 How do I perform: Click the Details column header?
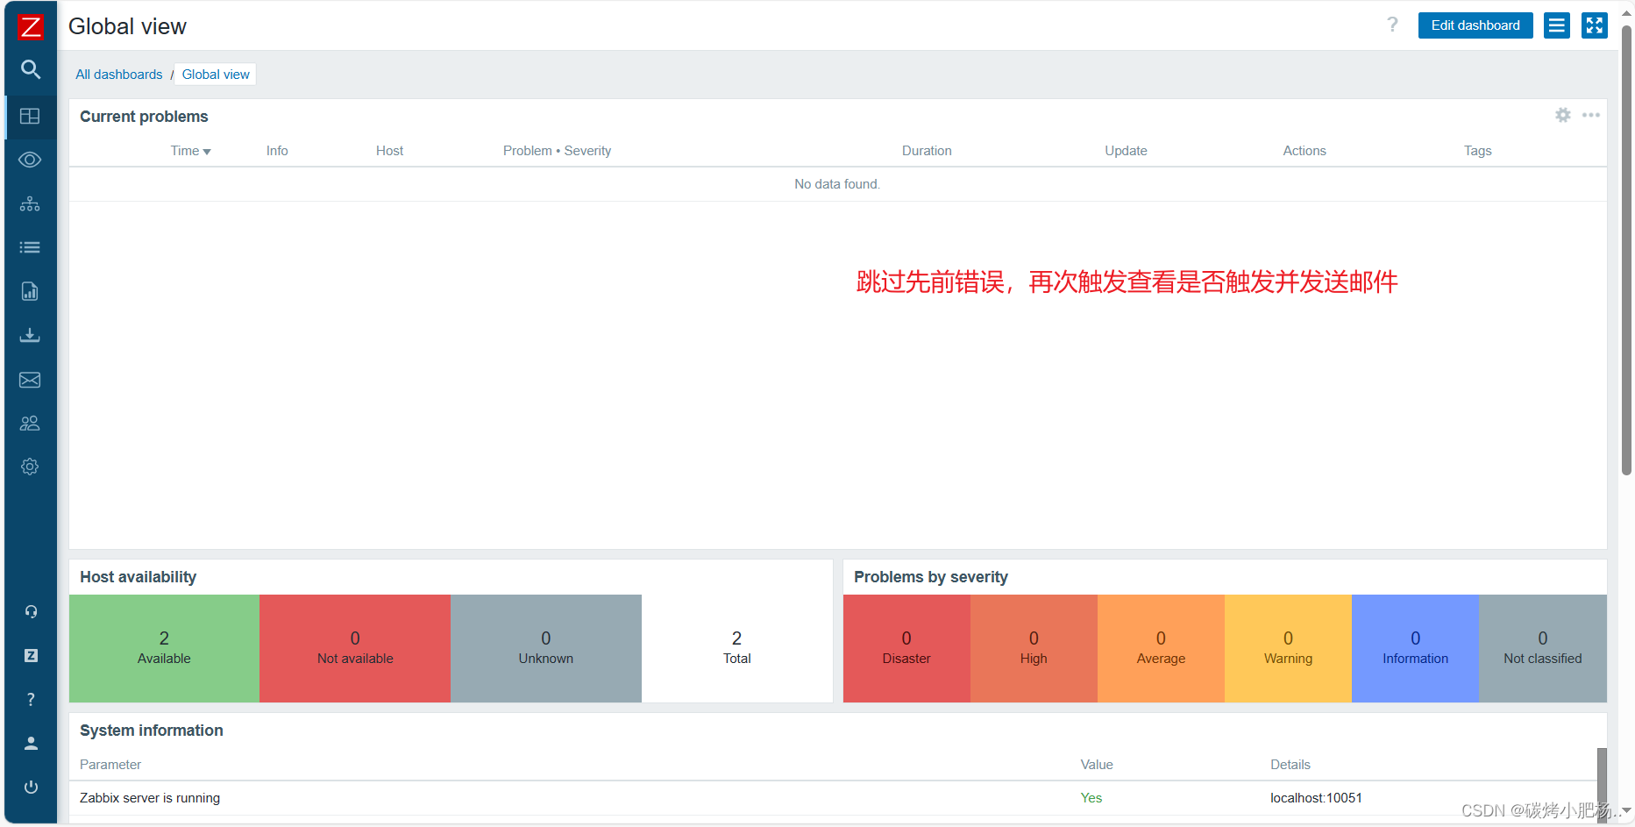1290,765
